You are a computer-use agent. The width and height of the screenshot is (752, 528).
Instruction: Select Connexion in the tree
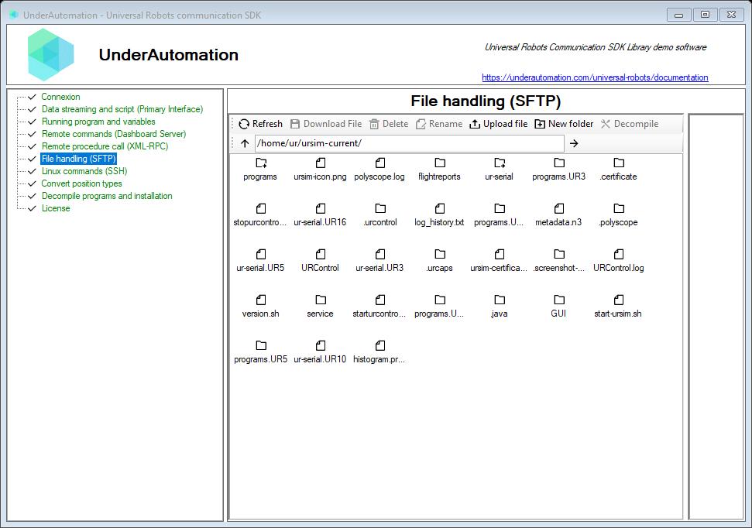coord(60,97)
